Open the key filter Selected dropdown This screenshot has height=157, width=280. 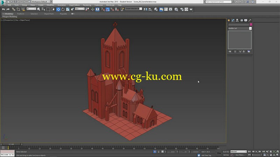(238, 152)
